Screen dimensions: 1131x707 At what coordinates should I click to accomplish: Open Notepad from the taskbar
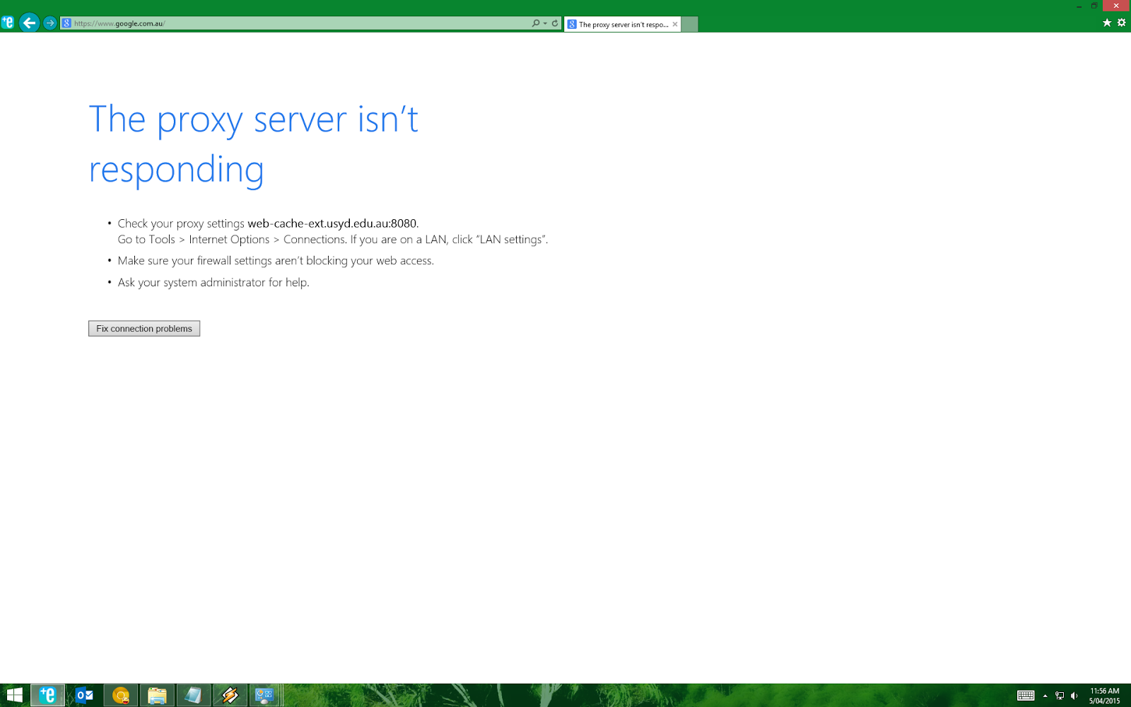(x=194, y=696)
